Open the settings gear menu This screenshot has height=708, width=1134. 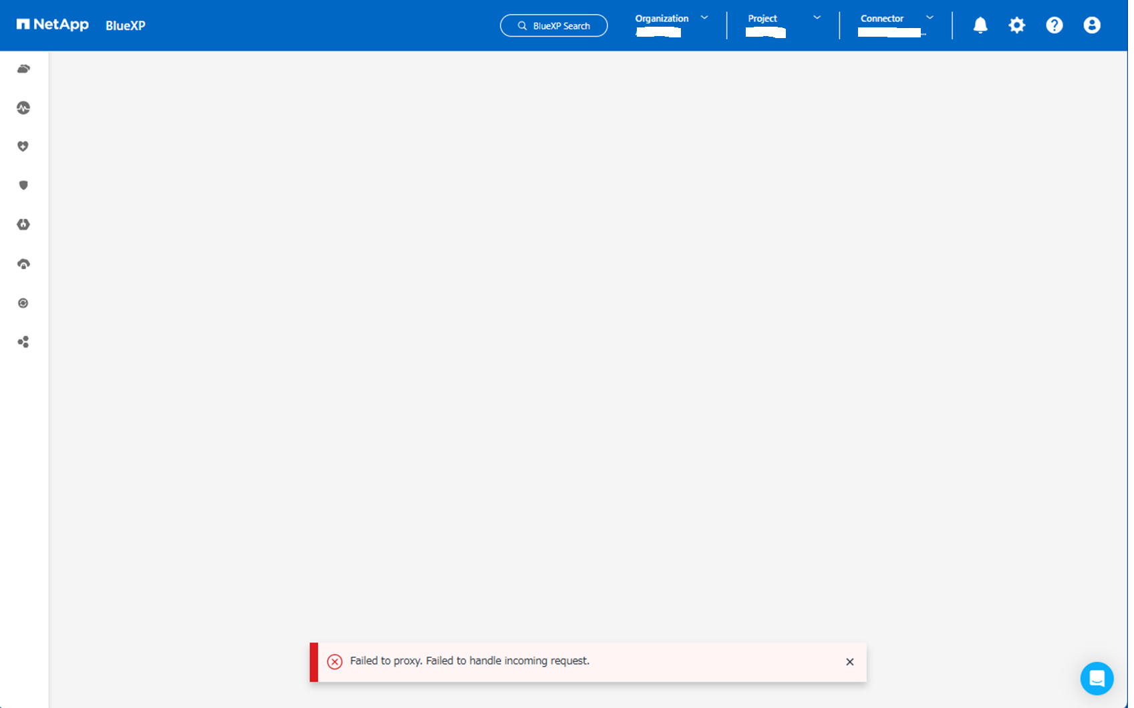[x=1016, y=25]
